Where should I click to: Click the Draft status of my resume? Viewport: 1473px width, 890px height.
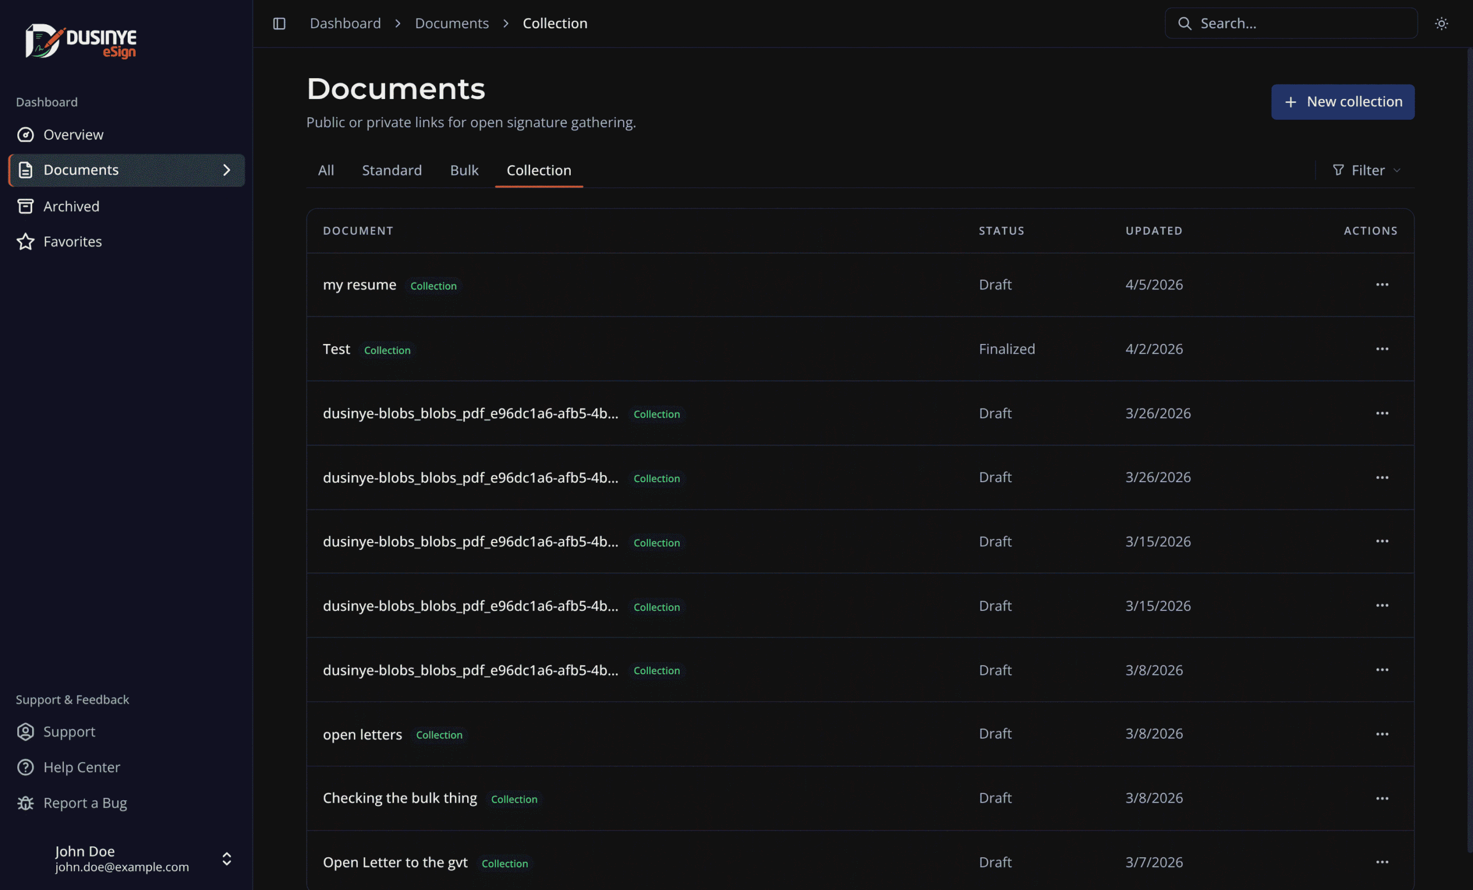pyautogui.click(x=995, y=285)
